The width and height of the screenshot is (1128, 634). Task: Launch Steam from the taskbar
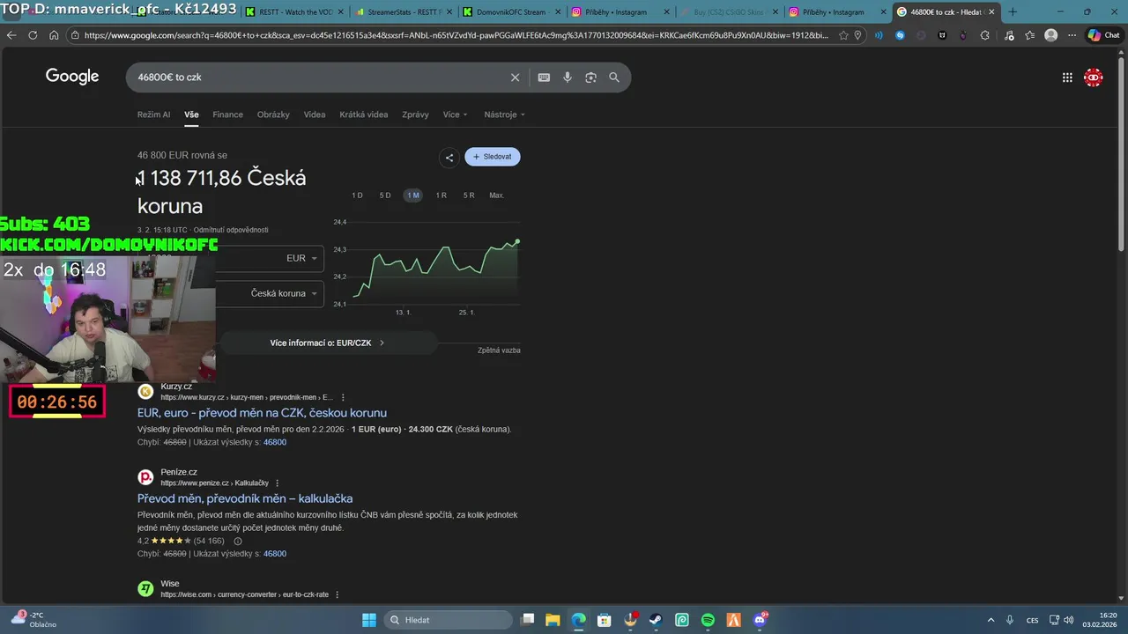pos(656,620)
